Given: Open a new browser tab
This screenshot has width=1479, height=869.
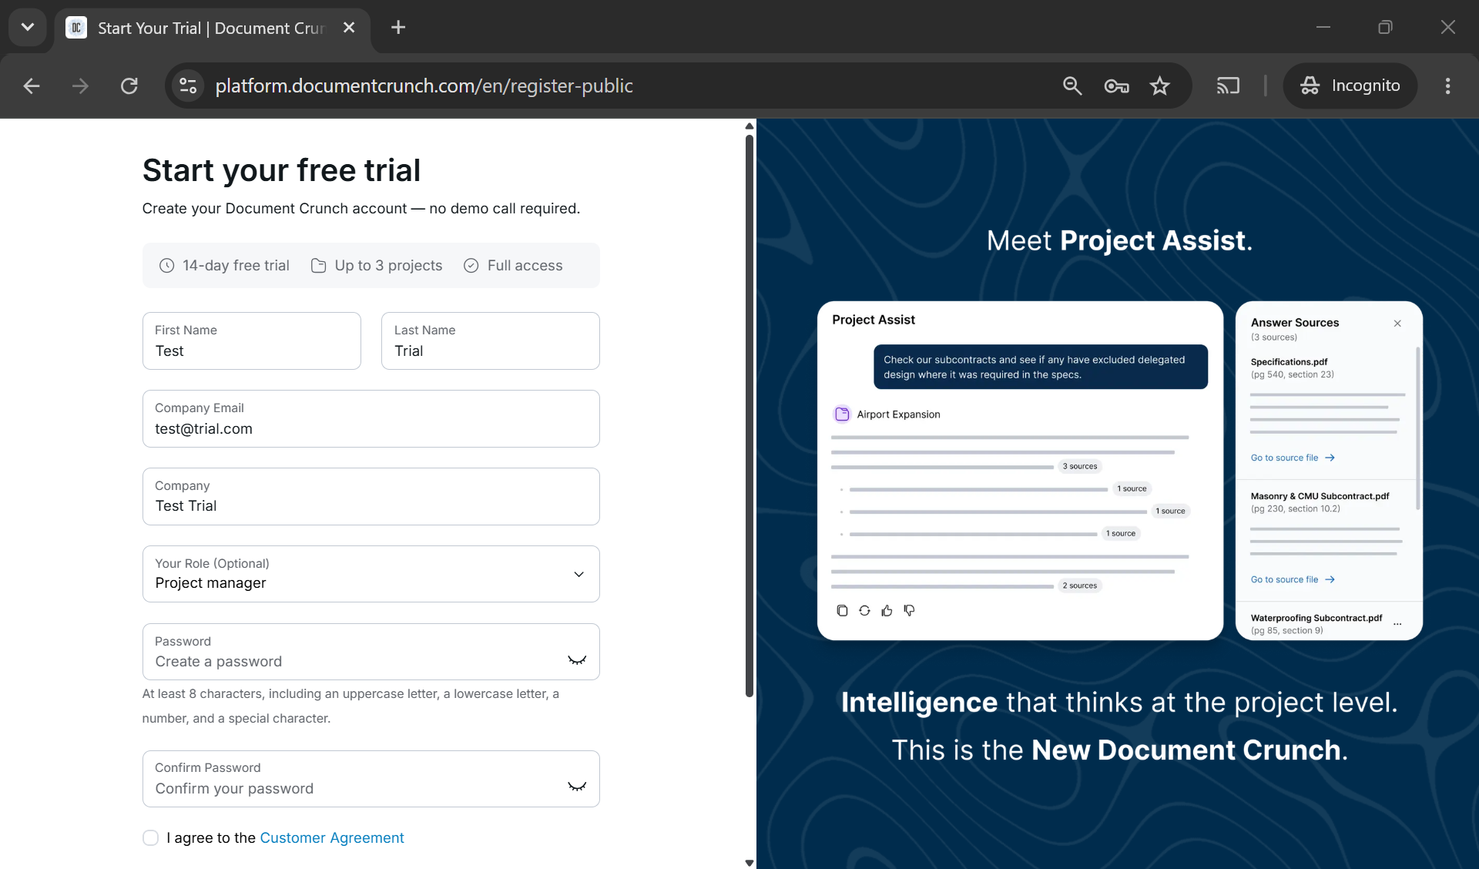Looking at the screenshot, I should coord(398,28).
